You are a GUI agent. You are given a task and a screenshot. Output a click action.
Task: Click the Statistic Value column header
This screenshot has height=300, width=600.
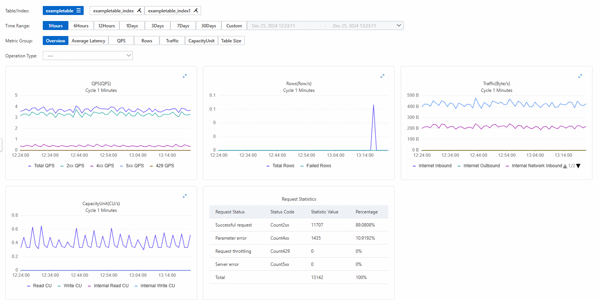click(325, 212)
